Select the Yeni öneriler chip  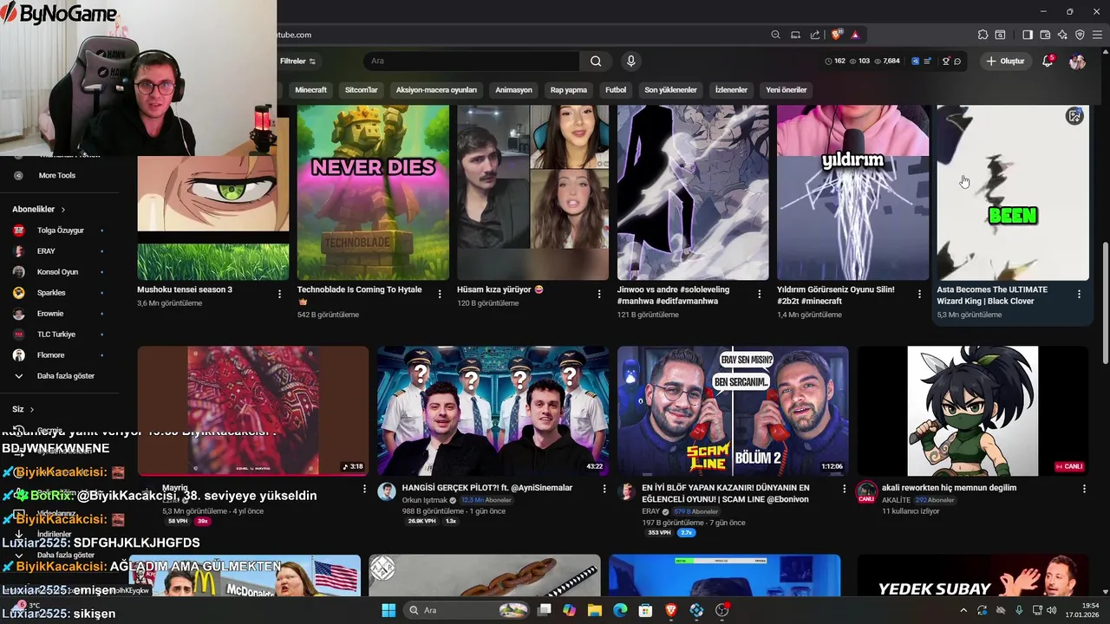tap(786, 90)
